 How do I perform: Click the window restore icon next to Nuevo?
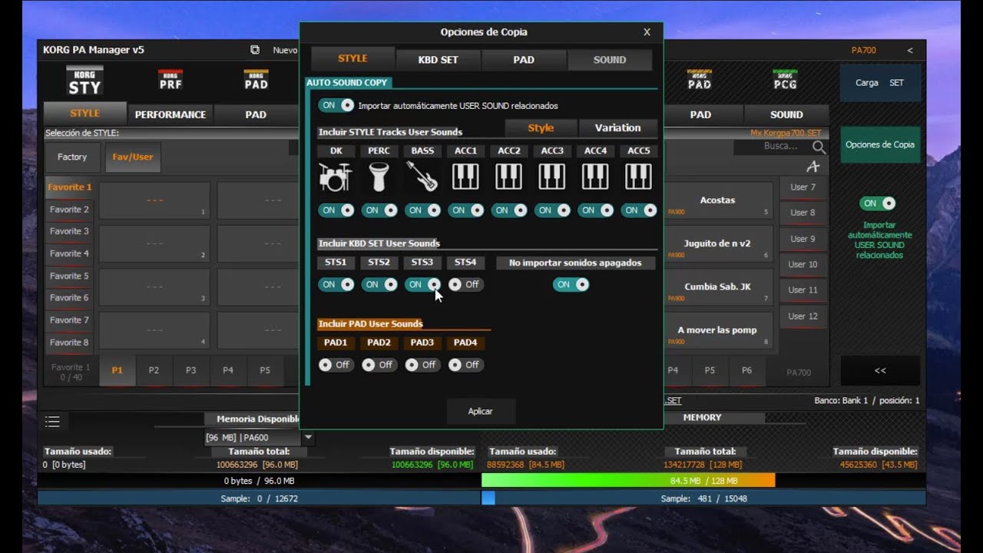255,50
